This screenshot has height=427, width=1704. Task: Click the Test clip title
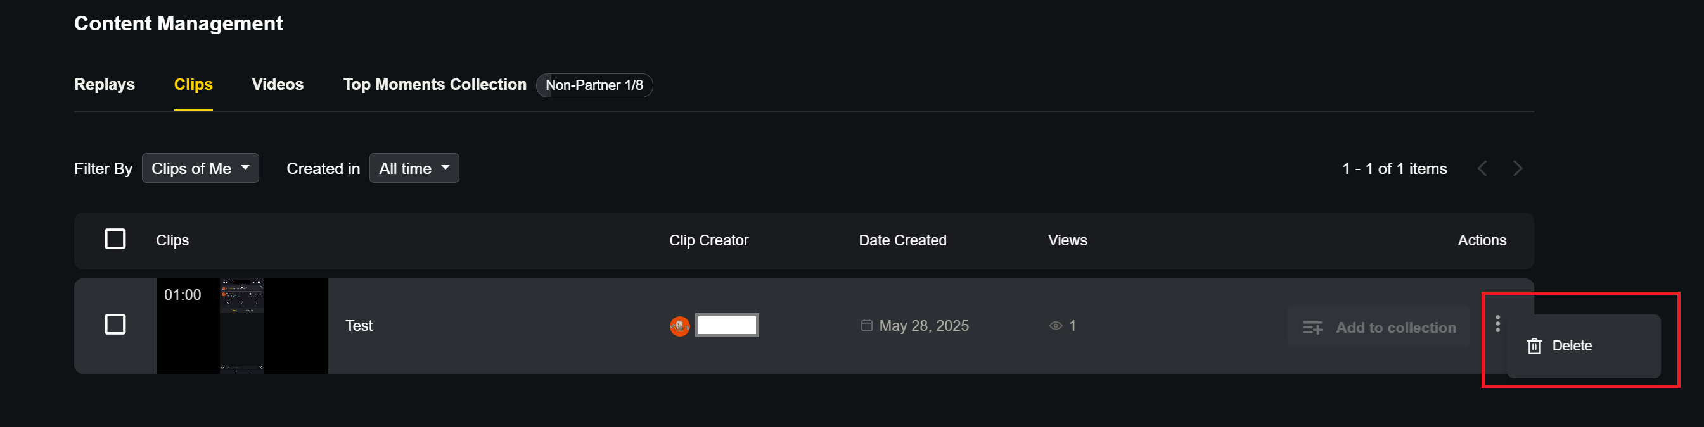[x=359, y=326]
